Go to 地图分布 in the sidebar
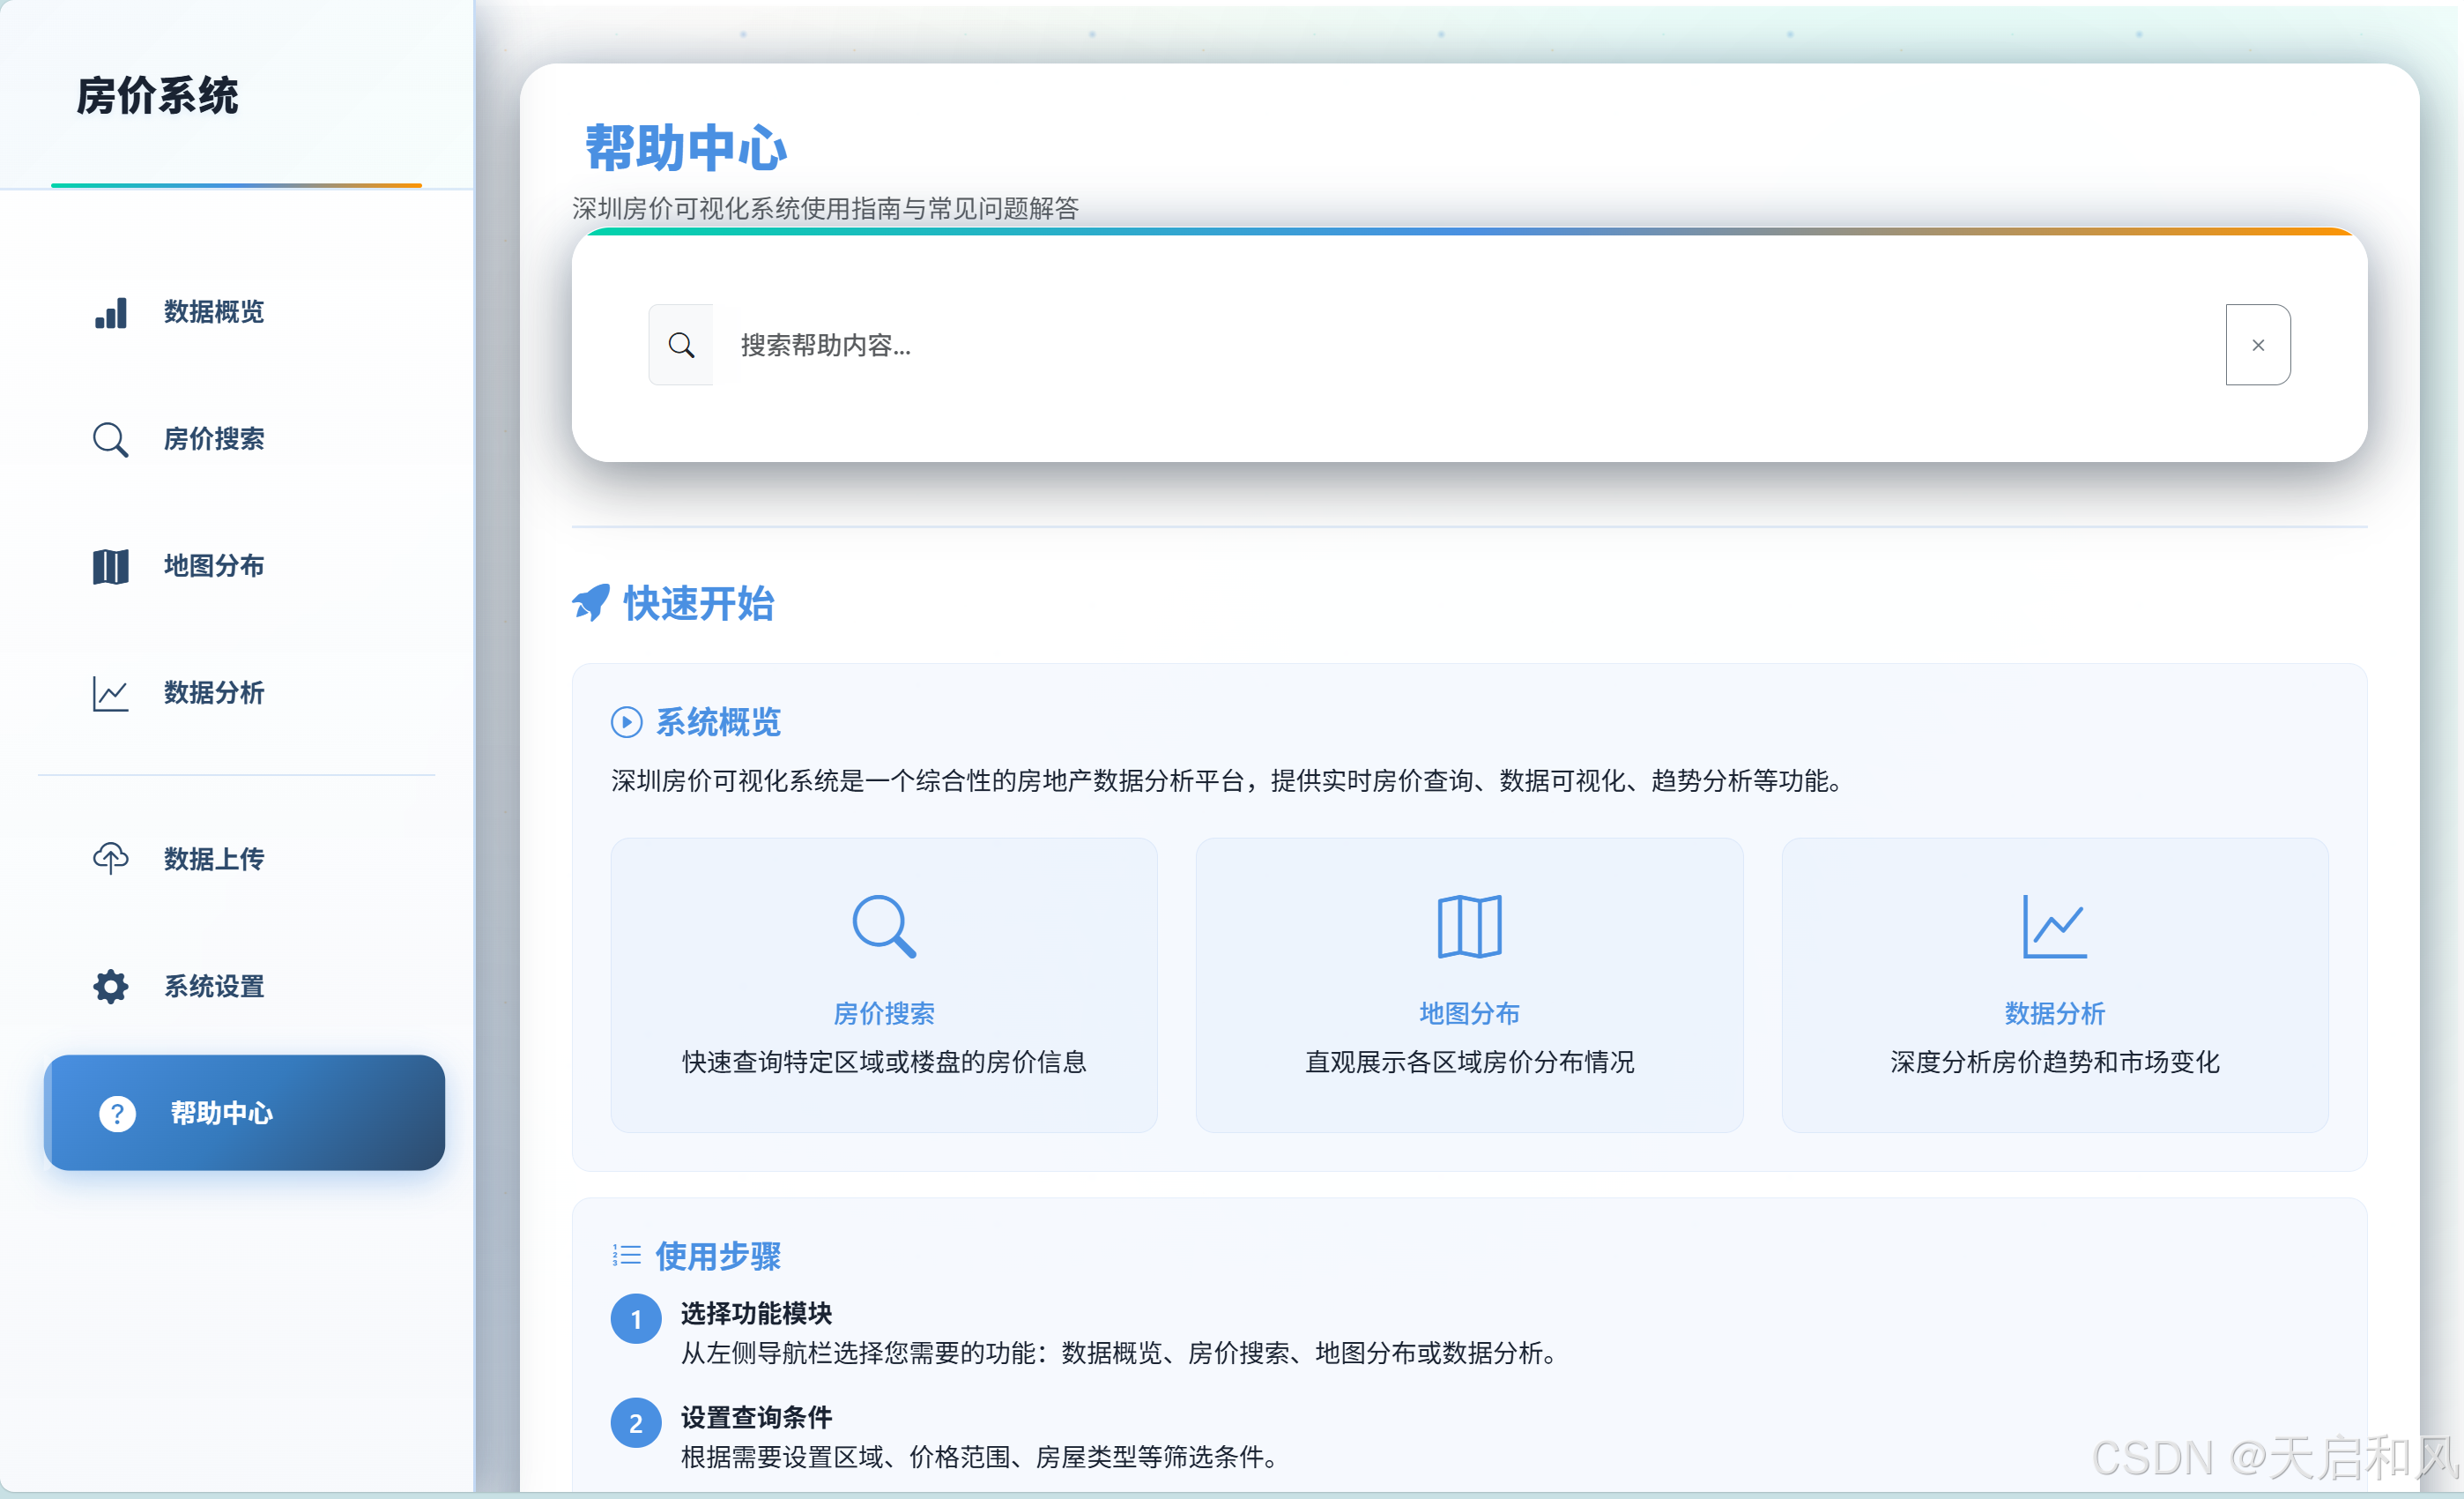The width and height of the screenshot is (2464, 1499). (244, 565)
